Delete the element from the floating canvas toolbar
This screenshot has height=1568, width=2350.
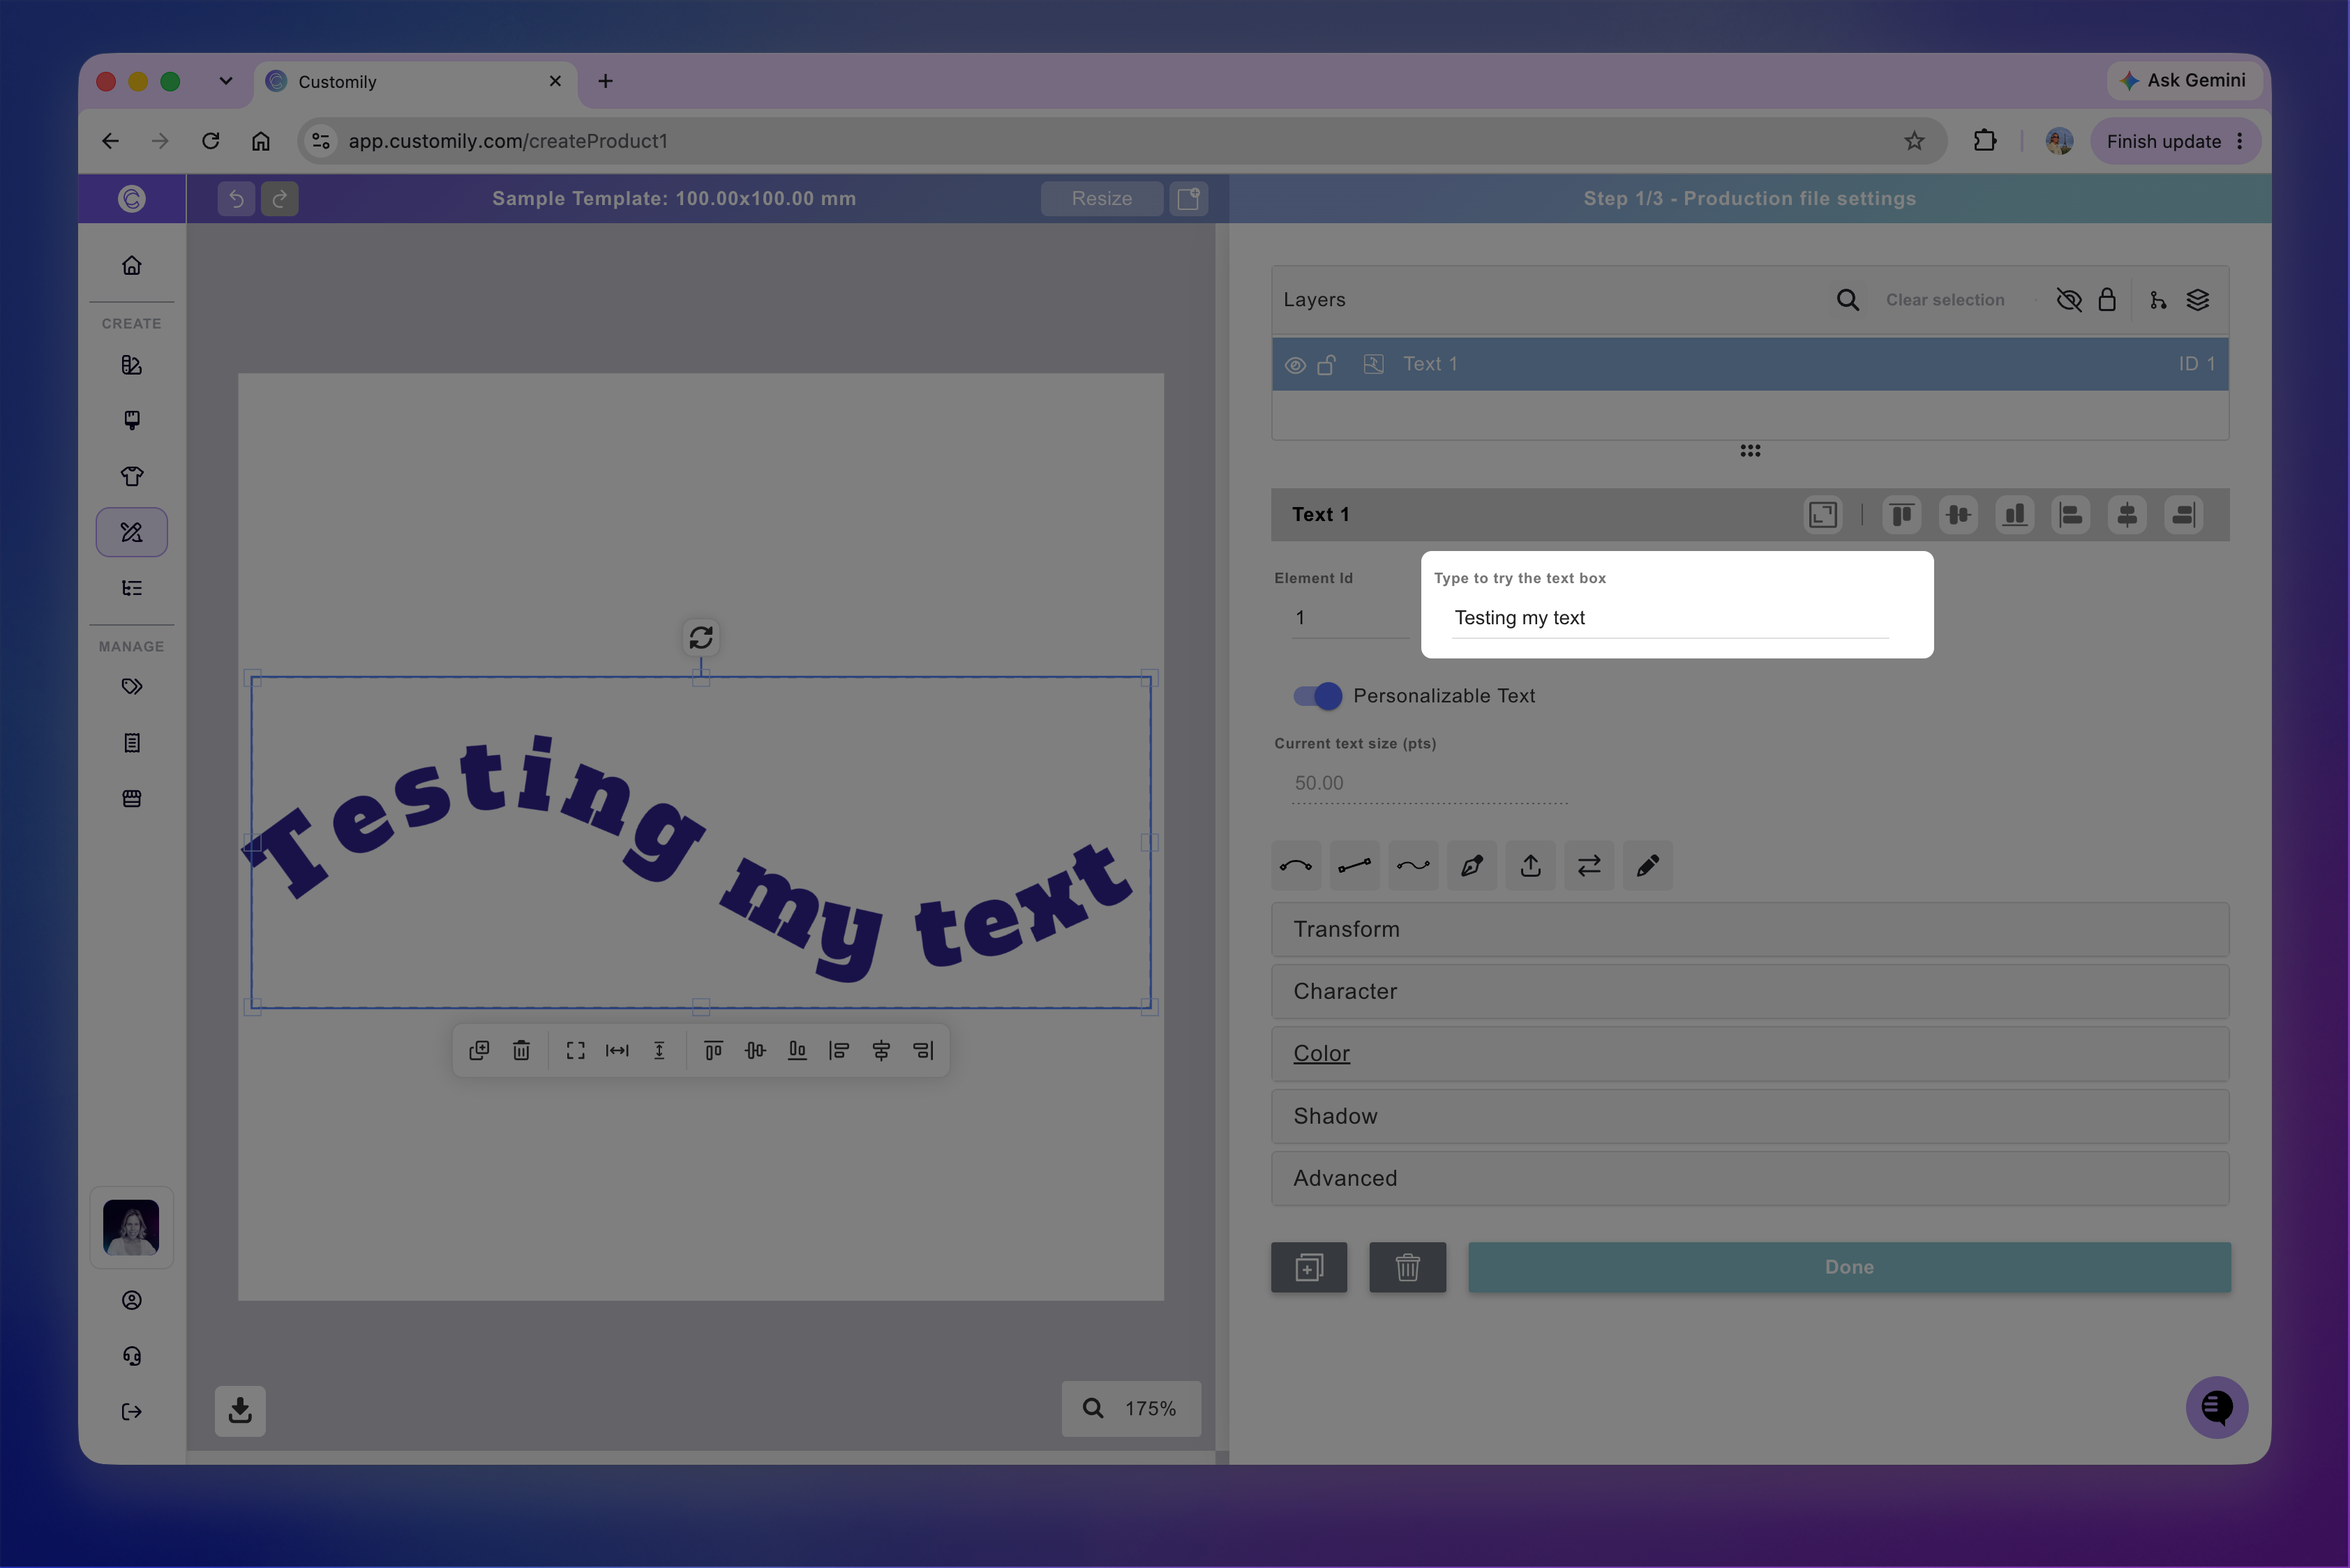(521, 1050)
